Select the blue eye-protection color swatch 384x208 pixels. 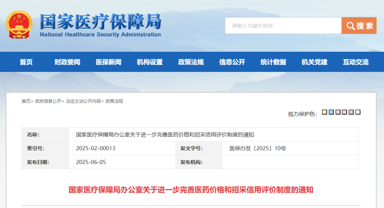point(331,112)
